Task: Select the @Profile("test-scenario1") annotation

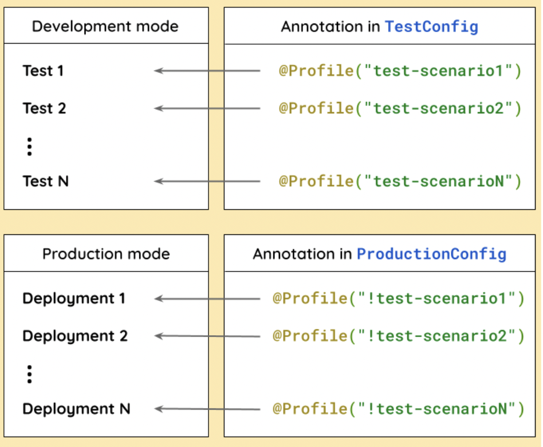Action: click(400, 71)
